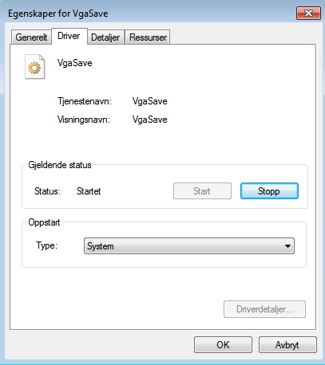Click the VgaSave driver gear icon
The image size is (325, 365).
click(x=34, y=67)
